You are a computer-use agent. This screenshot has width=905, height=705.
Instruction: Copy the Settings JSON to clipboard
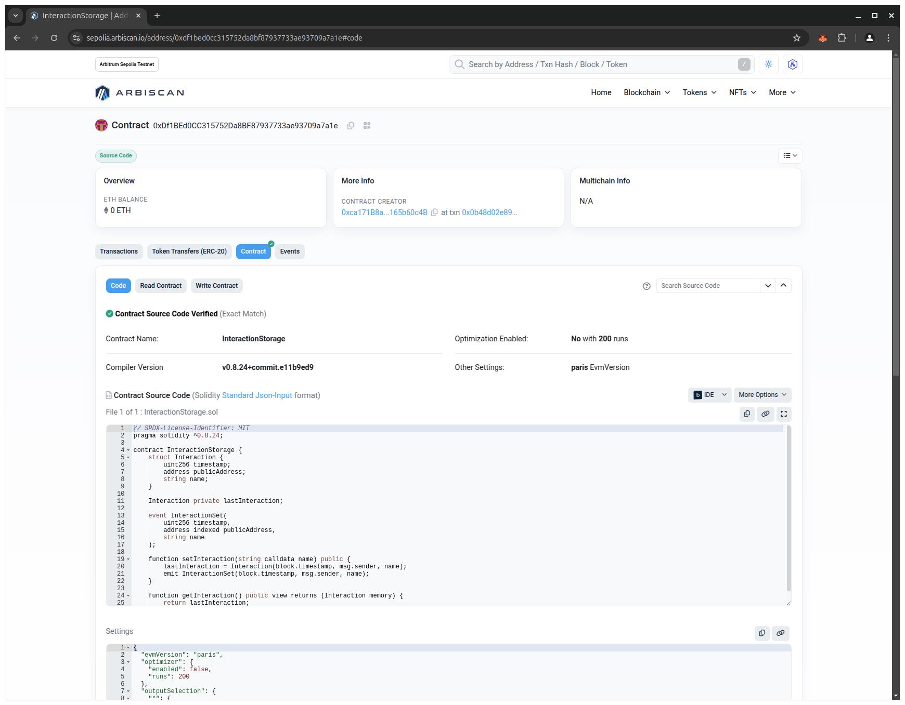click(762, 633)
